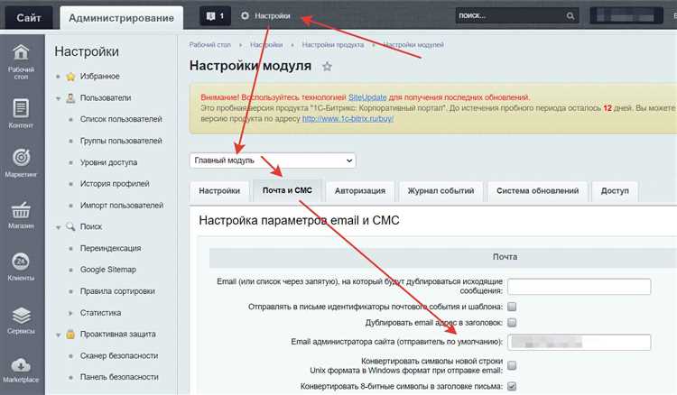This screenshot has width=677, height=395.
Task: Open История профилей in tree
Action: click(115, 184)
